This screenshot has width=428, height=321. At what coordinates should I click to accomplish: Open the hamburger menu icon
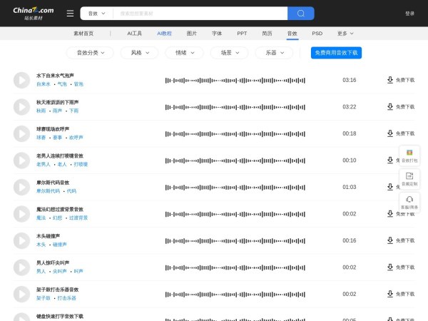point(70,14)
